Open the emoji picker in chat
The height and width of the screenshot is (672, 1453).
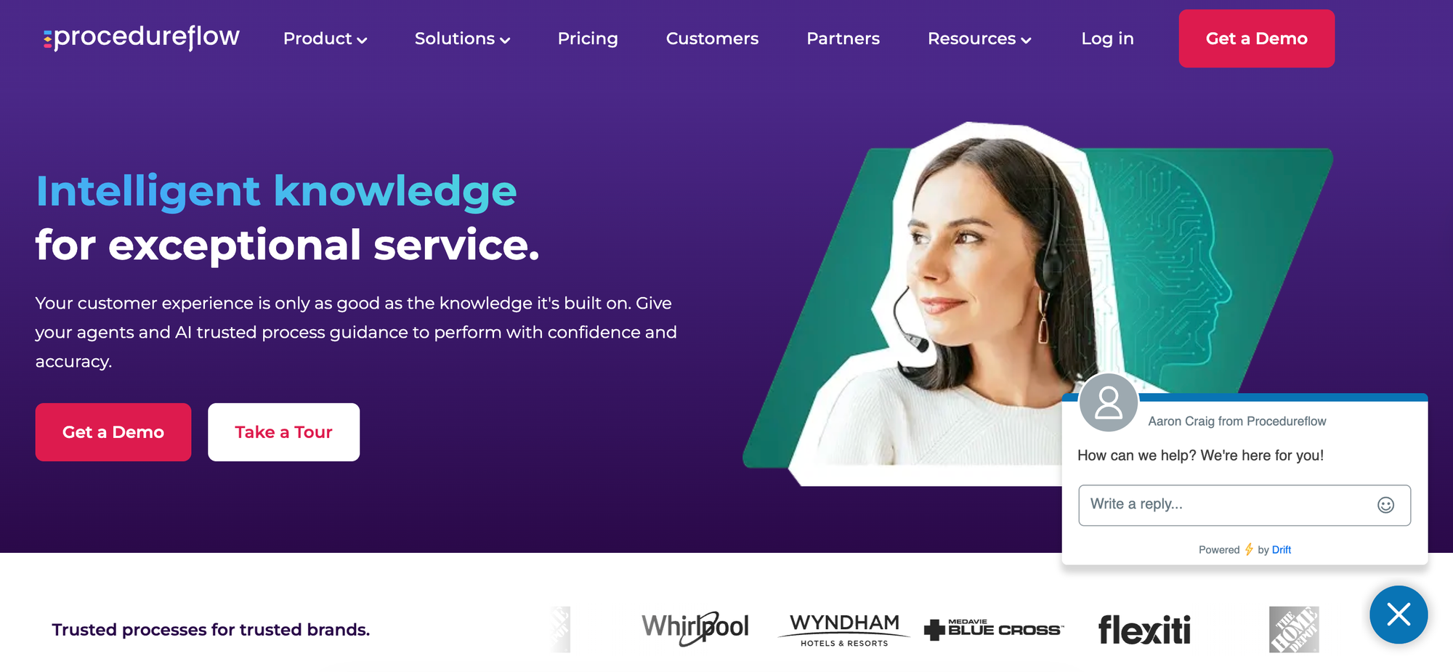(x=1385, y=505)
